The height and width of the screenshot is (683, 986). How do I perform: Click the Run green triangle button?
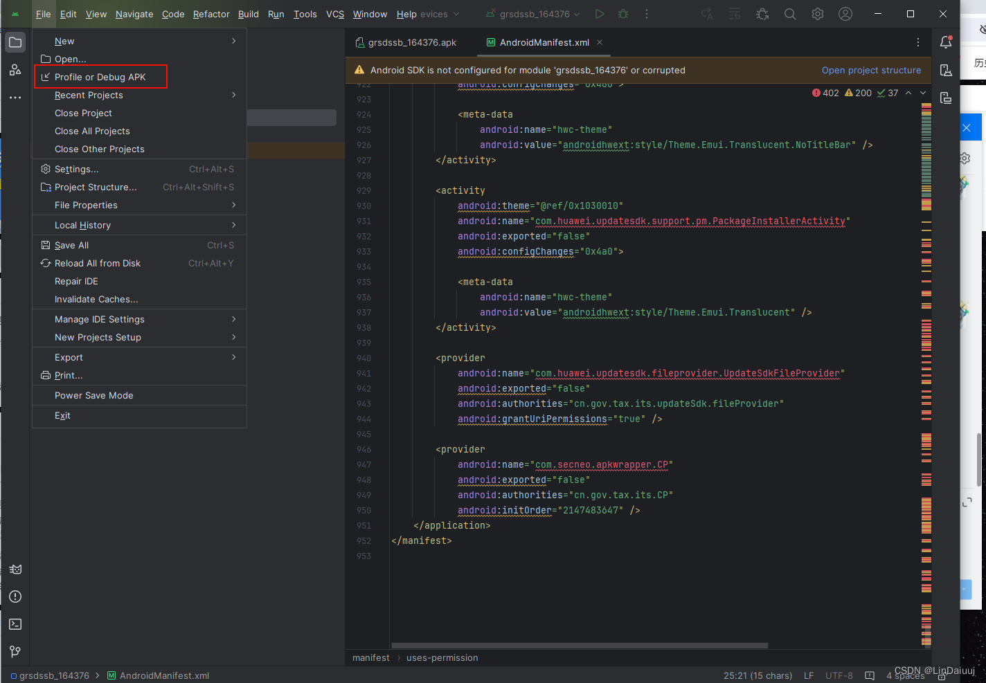click(600, 14)
